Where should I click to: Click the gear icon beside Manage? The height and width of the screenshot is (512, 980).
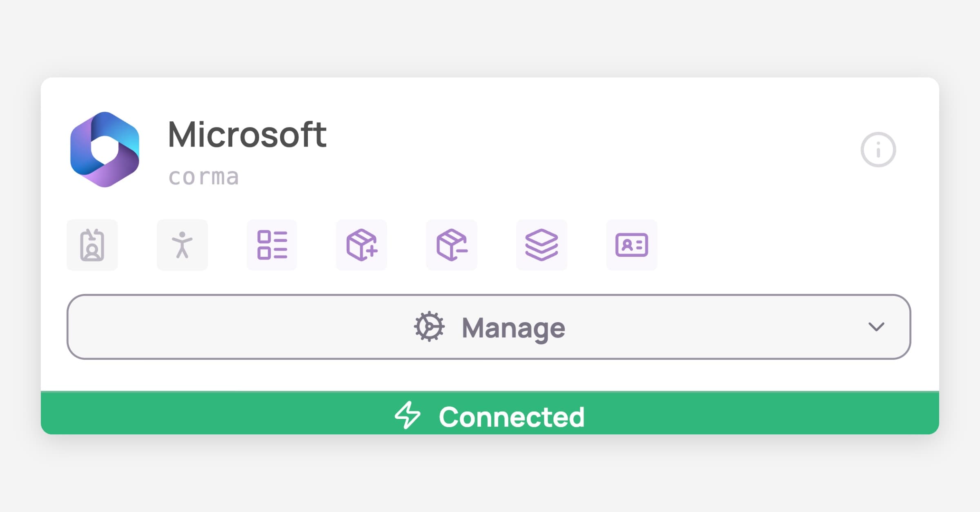pos(429,327)
